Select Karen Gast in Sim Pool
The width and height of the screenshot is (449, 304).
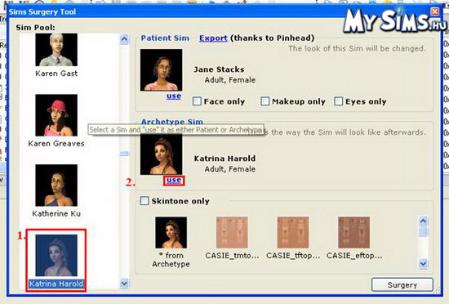click(56, 55)
